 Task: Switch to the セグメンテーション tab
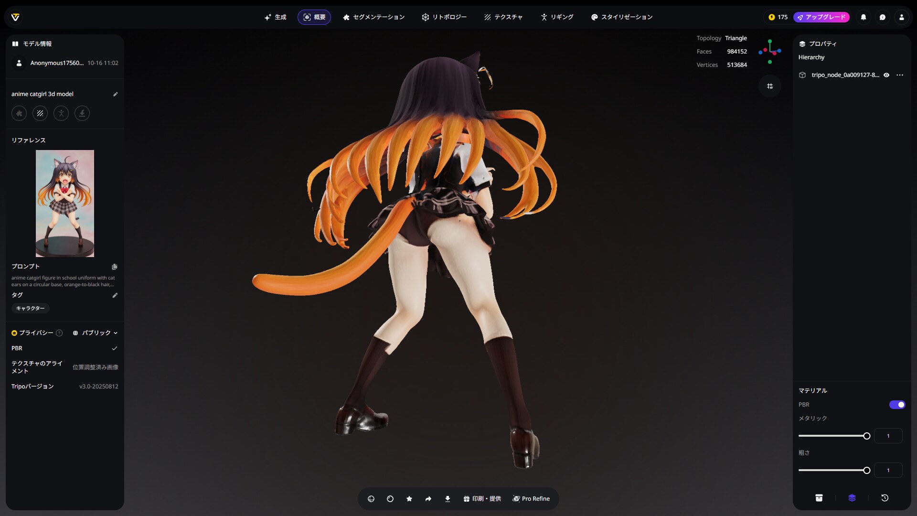tap(373, 17)
